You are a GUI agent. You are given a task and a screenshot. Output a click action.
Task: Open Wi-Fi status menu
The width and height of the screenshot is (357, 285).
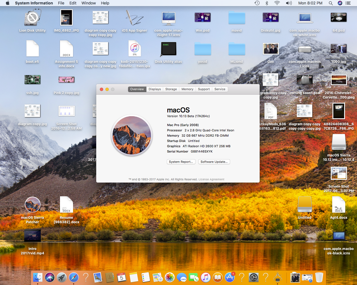pyautogui.click(x=277, y=3)
